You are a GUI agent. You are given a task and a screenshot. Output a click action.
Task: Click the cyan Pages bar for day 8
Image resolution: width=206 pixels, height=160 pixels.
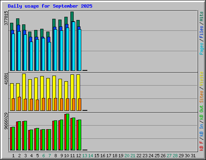point(56,50)
